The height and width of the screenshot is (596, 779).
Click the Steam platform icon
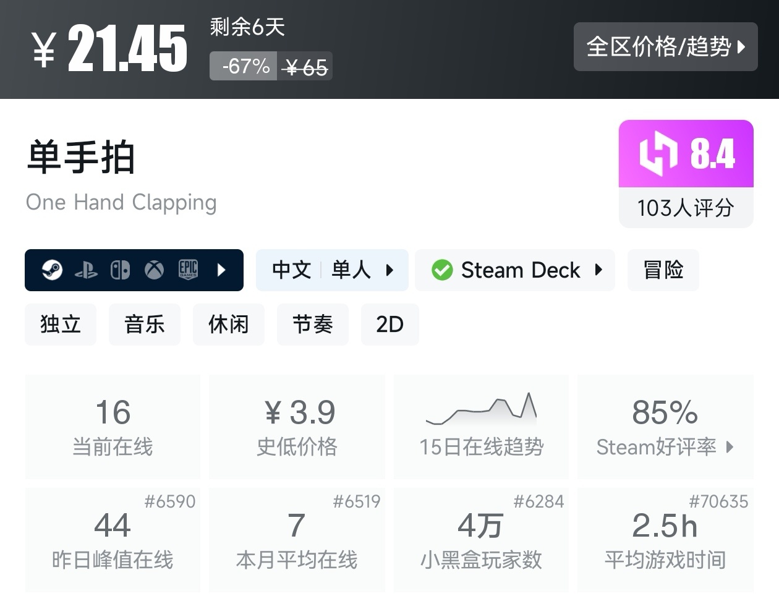(x=52, y=270)
